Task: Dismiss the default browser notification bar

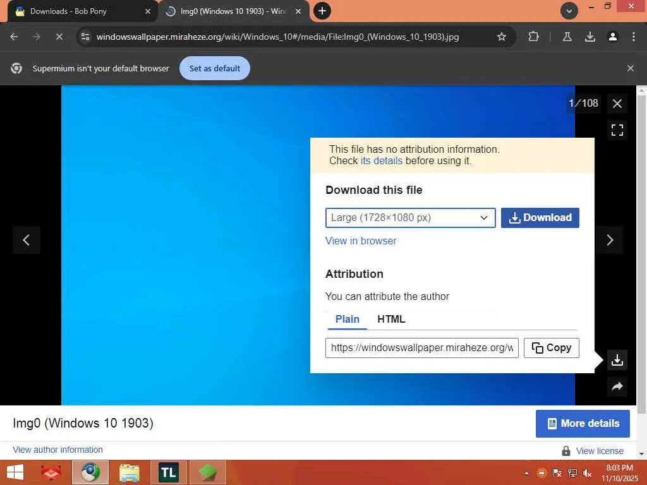Action: point(631,68)
